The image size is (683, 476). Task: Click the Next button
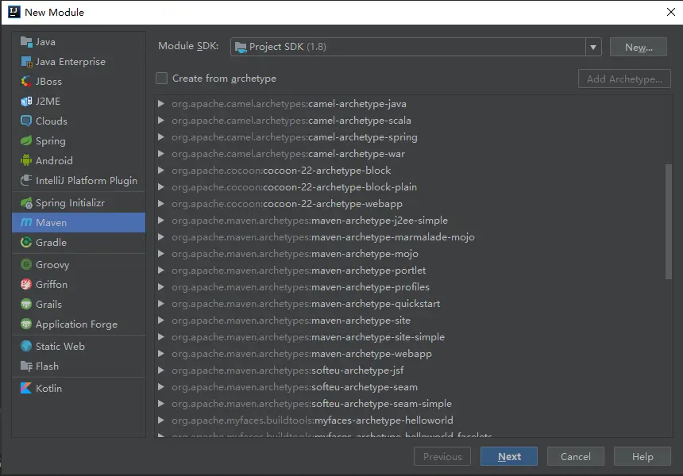[508, 456]
